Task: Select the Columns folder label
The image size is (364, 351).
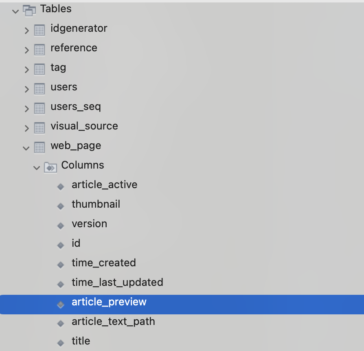Action: pos(83,165)
